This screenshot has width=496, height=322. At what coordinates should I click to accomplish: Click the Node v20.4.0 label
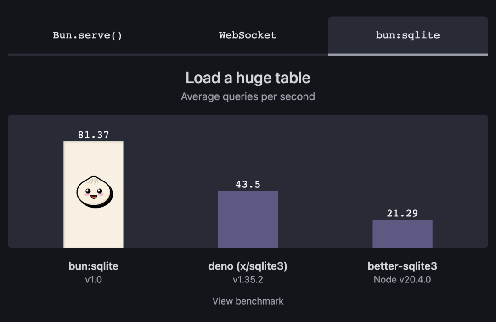402,279
